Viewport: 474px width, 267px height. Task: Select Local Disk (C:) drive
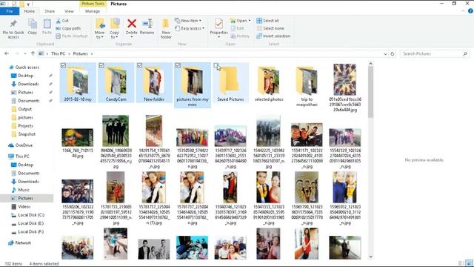[28, 215]
